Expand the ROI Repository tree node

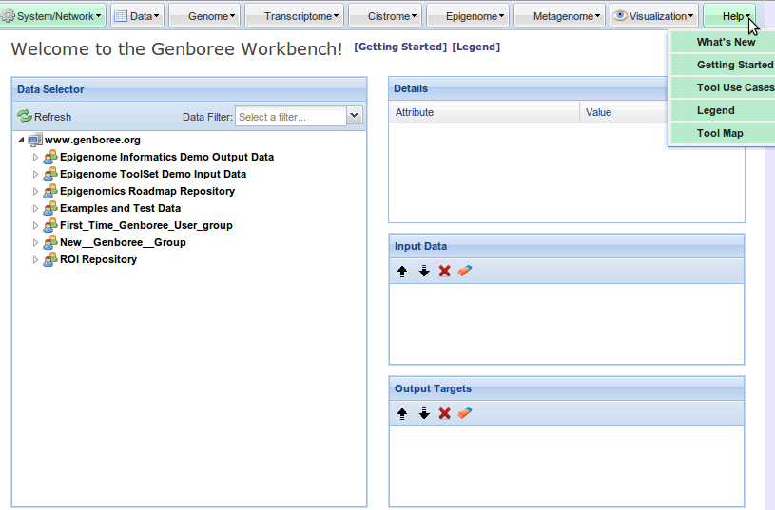tap(36, 260)
